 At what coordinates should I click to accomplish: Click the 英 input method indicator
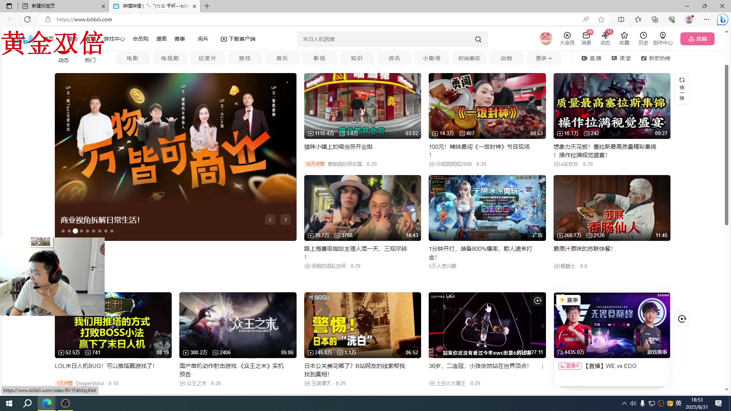678,403
